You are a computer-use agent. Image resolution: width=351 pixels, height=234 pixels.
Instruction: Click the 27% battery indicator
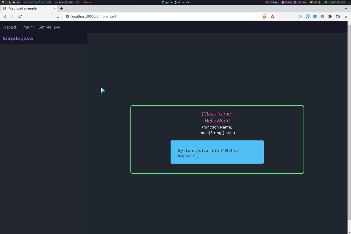[315, 2]
